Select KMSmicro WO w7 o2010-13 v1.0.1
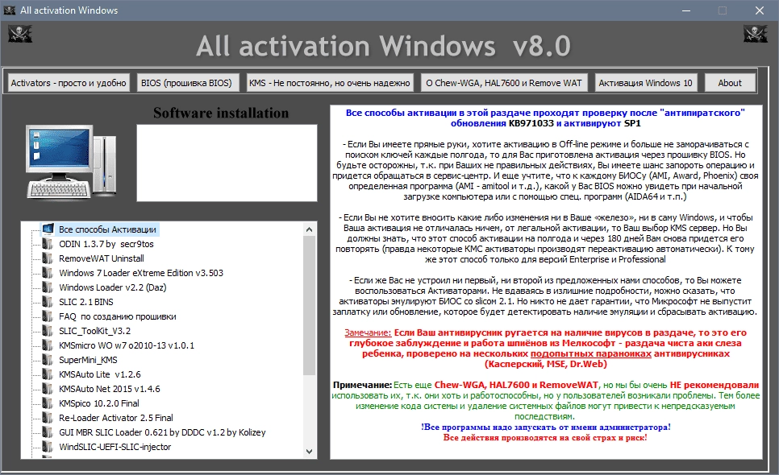The width and height of the screenshot is (779, 475). click(127, 345)
